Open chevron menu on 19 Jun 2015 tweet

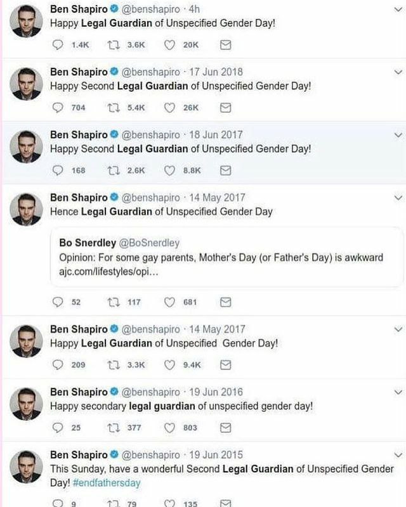point(398,455)
